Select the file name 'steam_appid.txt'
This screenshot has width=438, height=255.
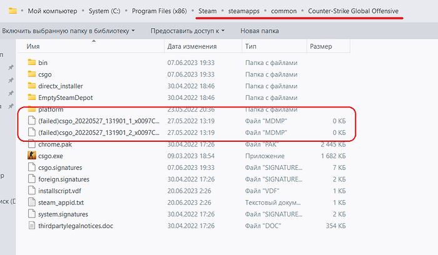pos(61,202)
